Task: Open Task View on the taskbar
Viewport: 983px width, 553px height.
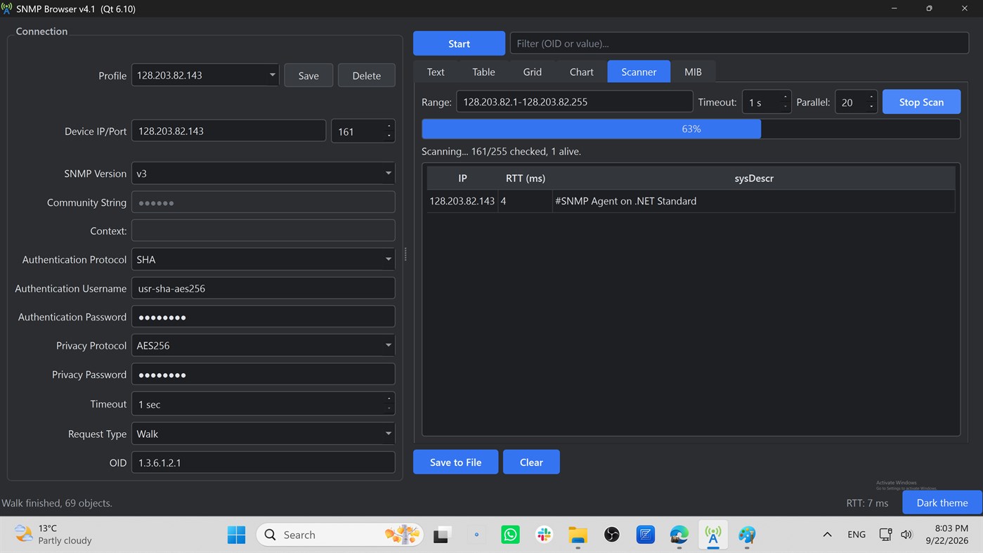Action: click(442, 535)
